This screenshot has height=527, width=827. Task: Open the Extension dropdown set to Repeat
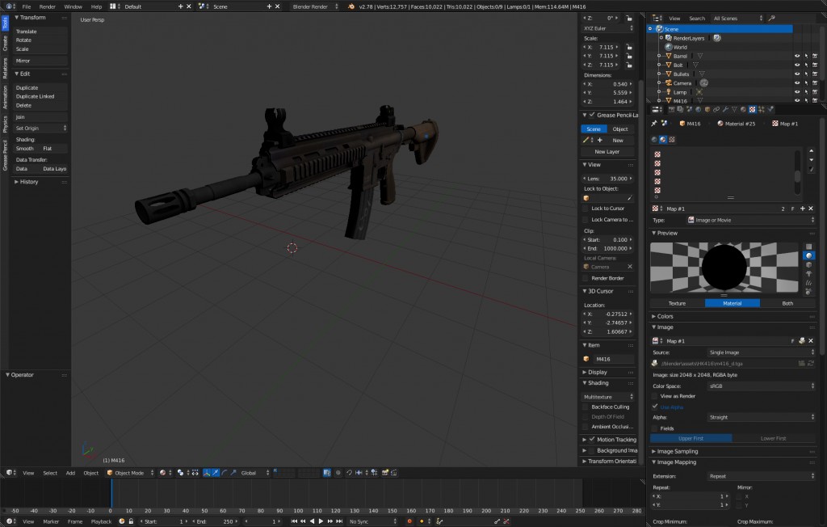759,476
